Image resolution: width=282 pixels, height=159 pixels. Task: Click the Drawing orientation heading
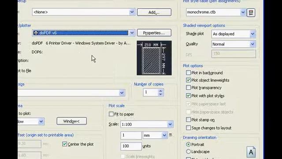[x=200, y=137]
